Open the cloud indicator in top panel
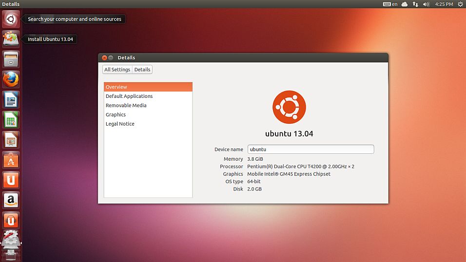 point(405,4)
